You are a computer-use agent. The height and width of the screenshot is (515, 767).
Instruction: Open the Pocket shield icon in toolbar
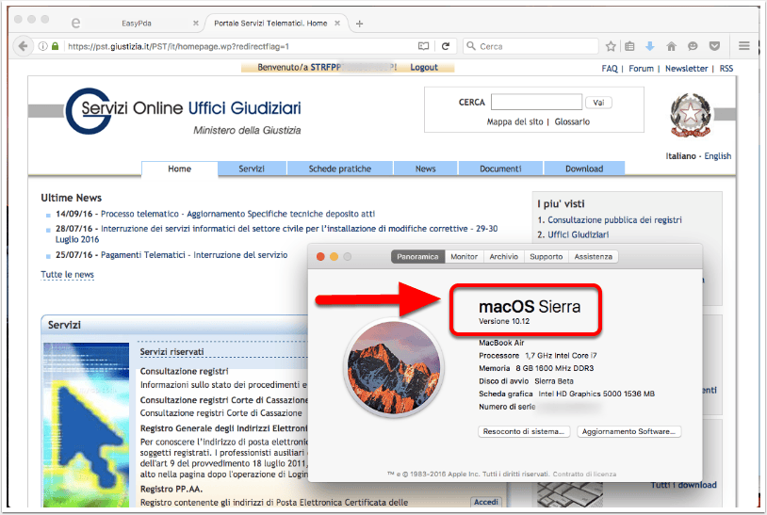click(x=714, y=46)
